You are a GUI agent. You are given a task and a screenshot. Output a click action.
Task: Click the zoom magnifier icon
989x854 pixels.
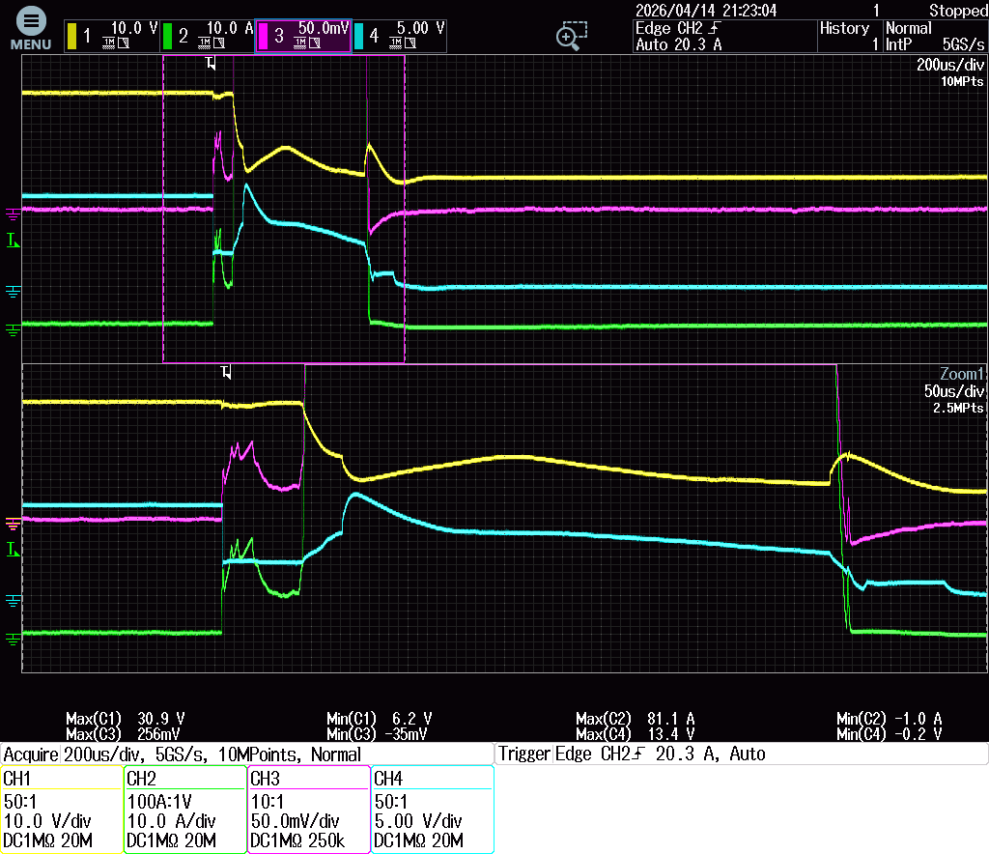(572, 36)
